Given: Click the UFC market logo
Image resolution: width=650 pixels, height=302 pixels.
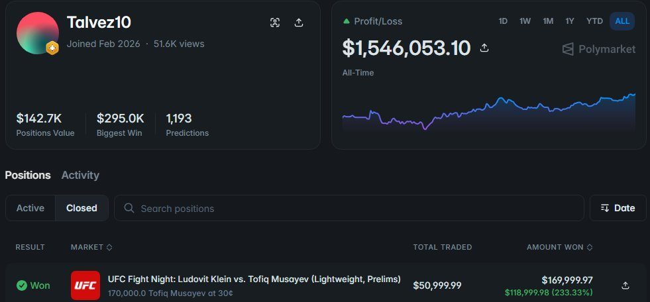Looking at the screenshot, I should click(85, 285).
